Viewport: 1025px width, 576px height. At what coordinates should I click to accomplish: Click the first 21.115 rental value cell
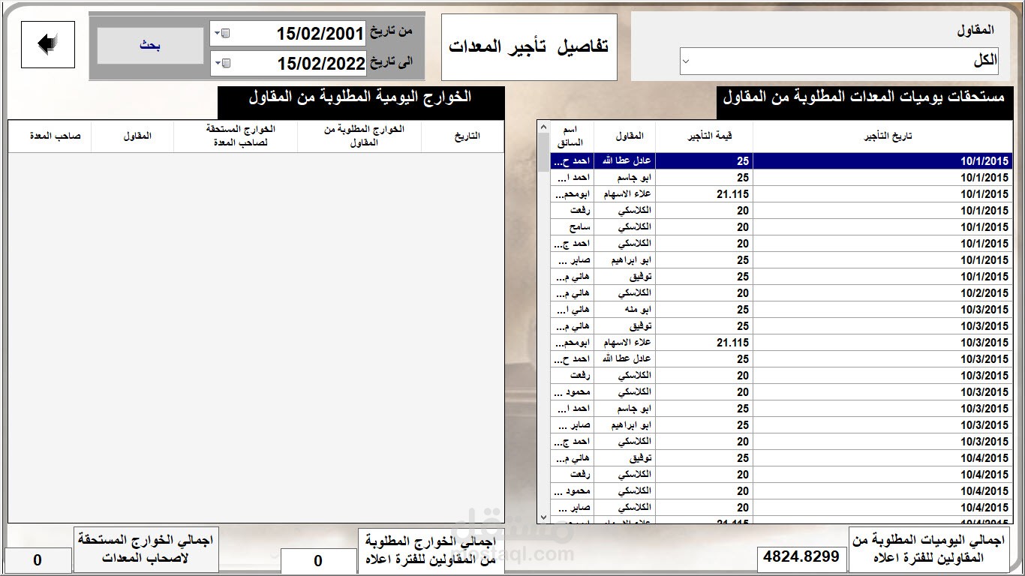pos(705,194)
